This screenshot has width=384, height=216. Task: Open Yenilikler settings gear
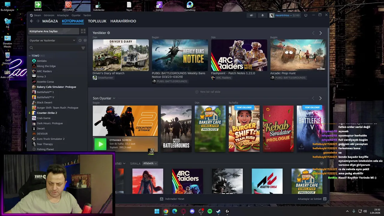109,33
